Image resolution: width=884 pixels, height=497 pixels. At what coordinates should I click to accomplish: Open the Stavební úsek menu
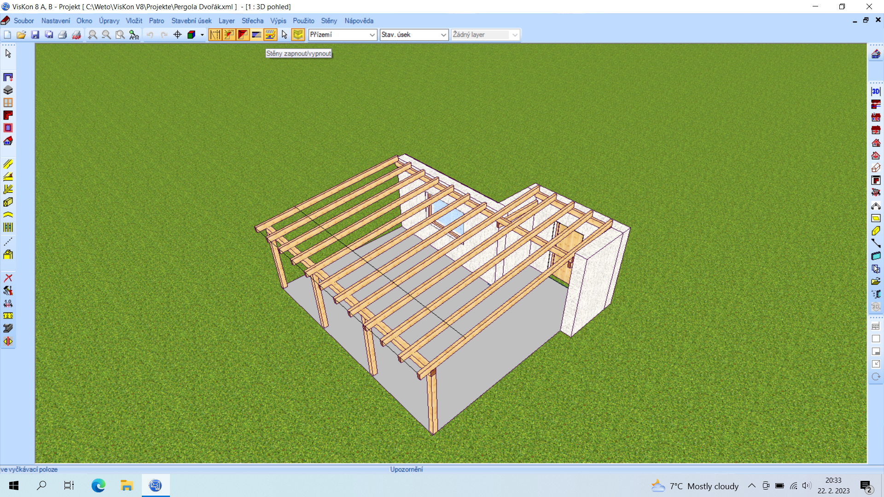coord(192,21)
